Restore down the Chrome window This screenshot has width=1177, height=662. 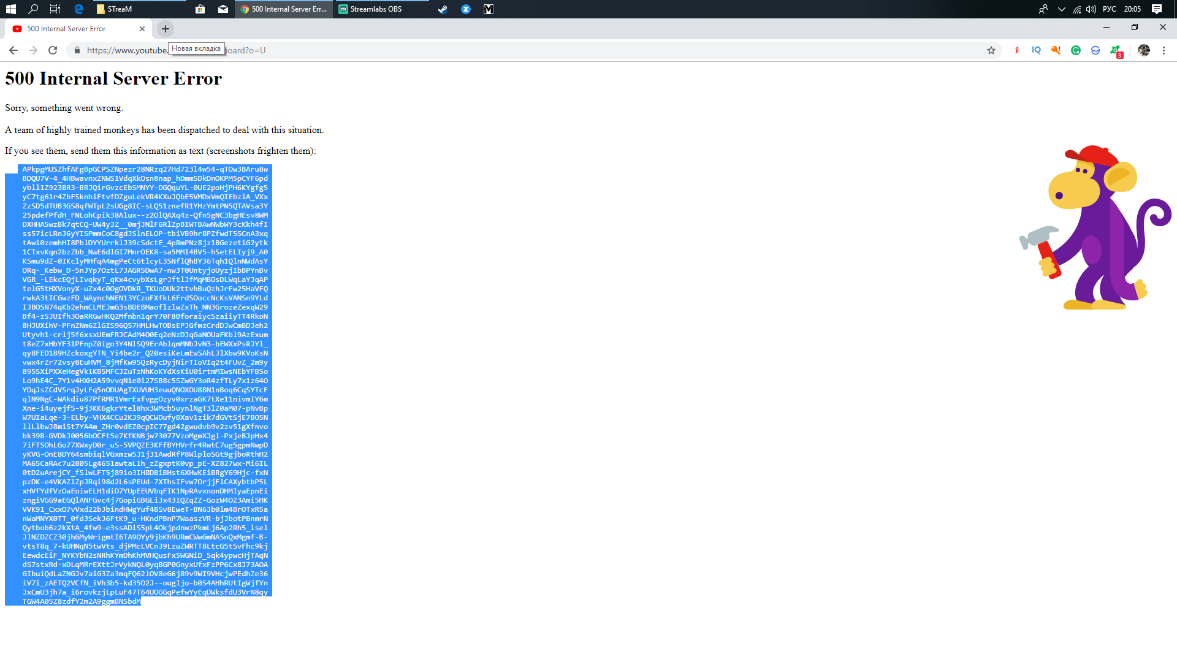pyautogui.click(x=1135, y=28)
